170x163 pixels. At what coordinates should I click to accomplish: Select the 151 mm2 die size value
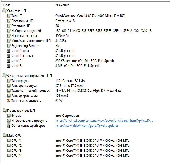(62, 96)
